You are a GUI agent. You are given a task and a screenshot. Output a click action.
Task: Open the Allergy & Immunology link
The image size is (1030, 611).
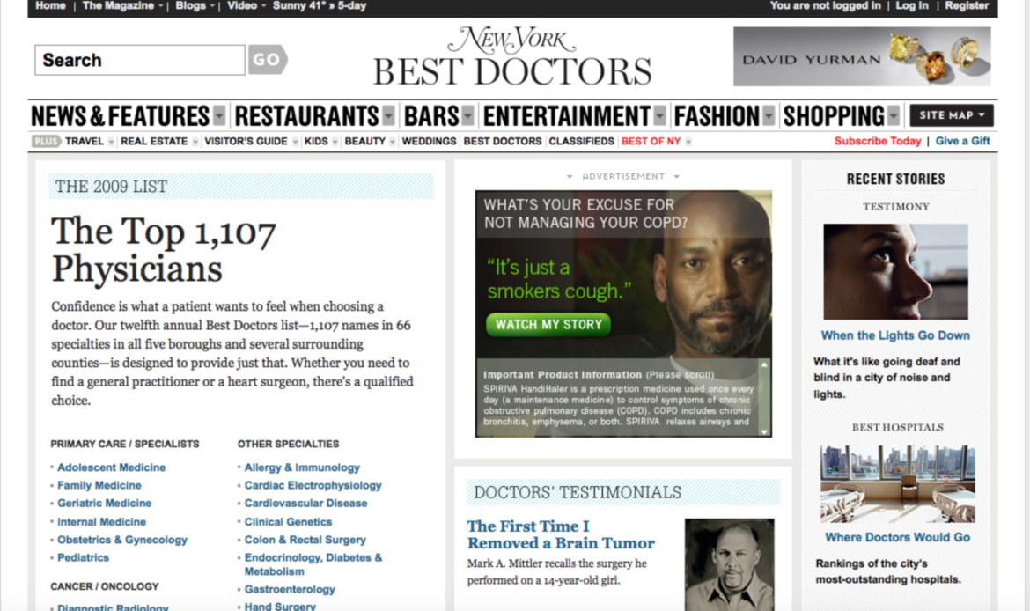(x=302, y=467)
